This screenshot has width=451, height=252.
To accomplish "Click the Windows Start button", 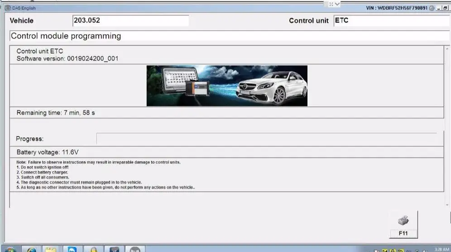I will (10, 249).
